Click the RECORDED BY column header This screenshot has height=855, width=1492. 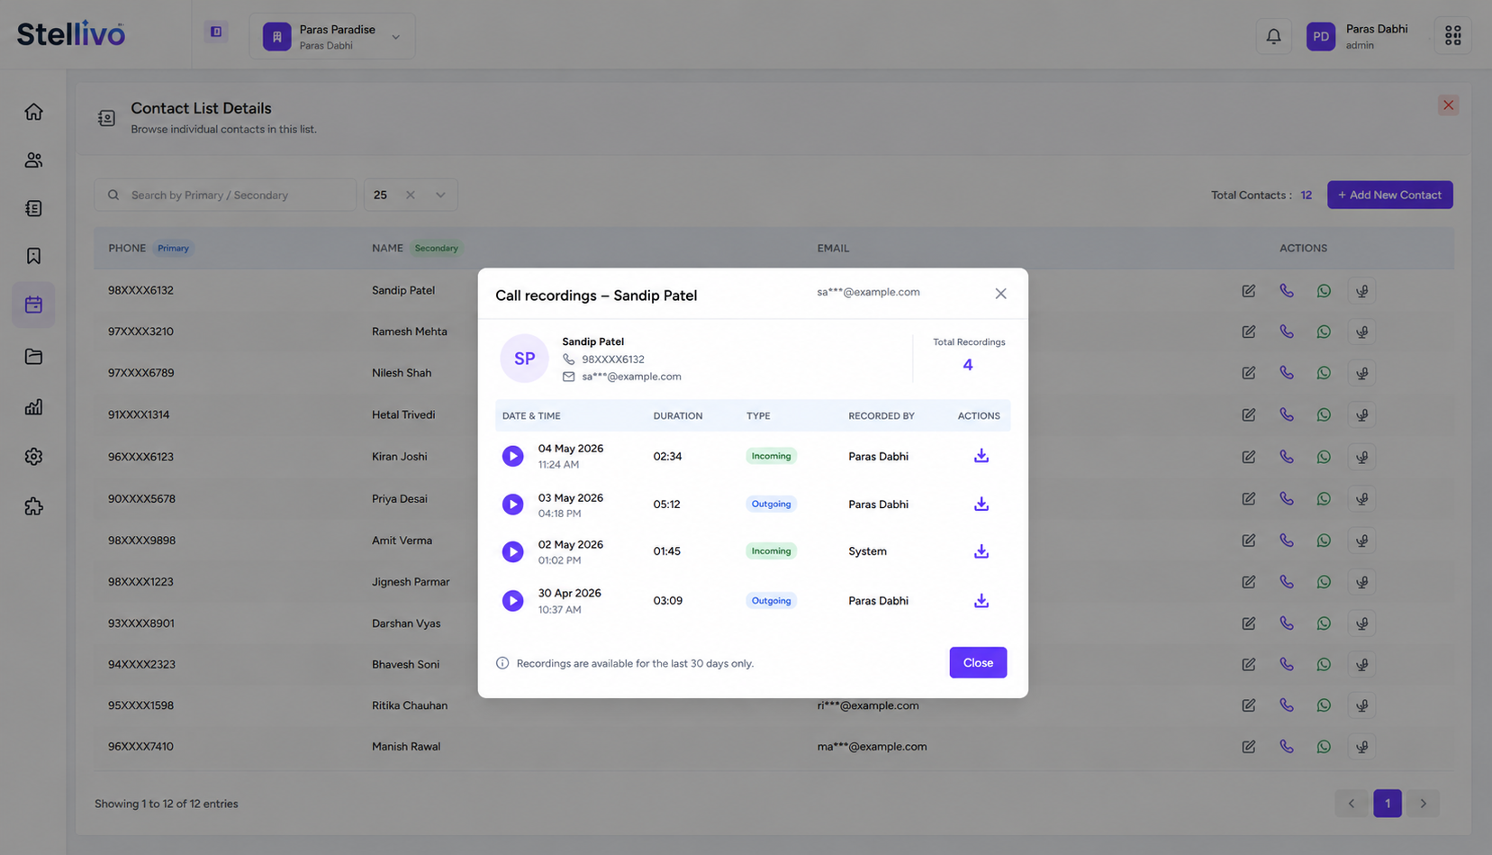pos(881,416)
